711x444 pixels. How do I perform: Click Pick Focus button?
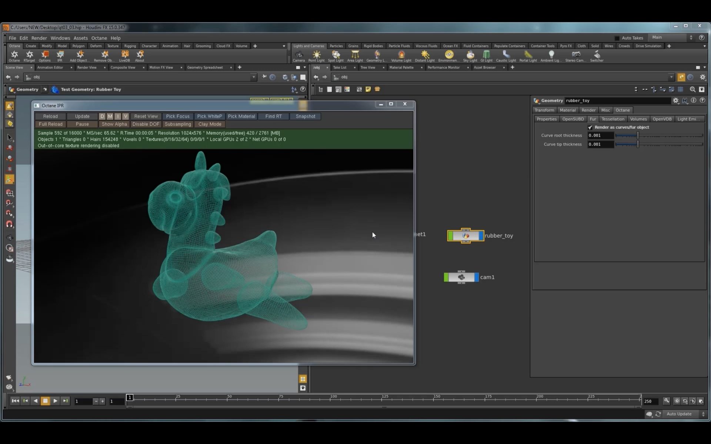[x=178, y=116]
